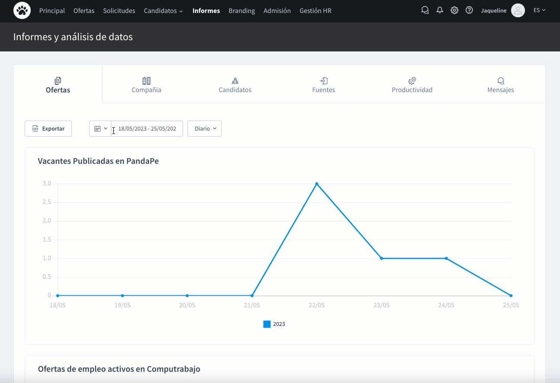Click the date range input field
This screenshot has height=383, width=560.
click(147, 128)
